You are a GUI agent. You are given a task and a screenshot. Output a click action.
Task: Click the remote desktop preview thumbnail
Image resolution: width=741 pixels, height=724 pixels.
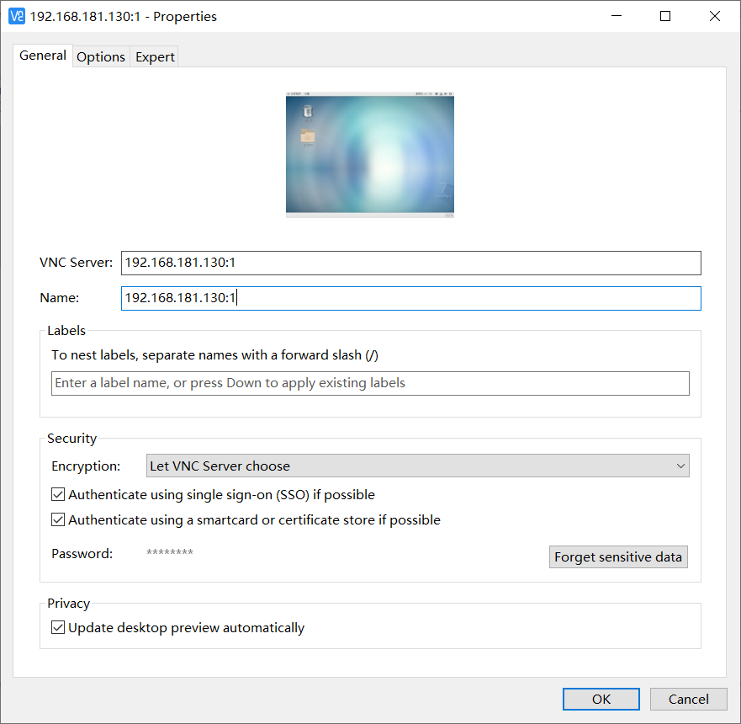coord(370,153)
